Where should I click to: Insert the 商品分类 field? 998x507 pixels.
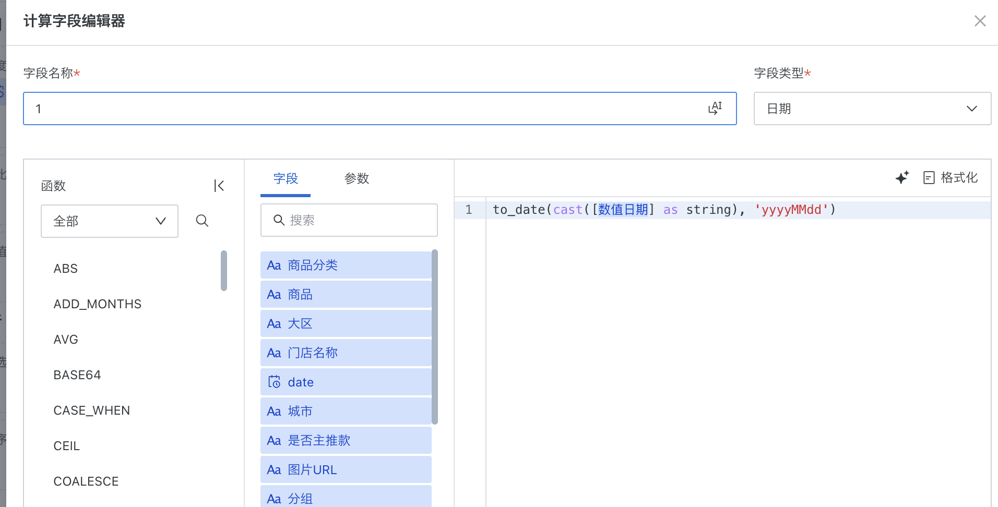click(x=346, y=265)
